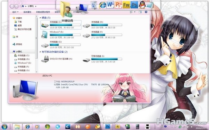Open the rightmost dock icon after QQ

(x=149, y=5)
